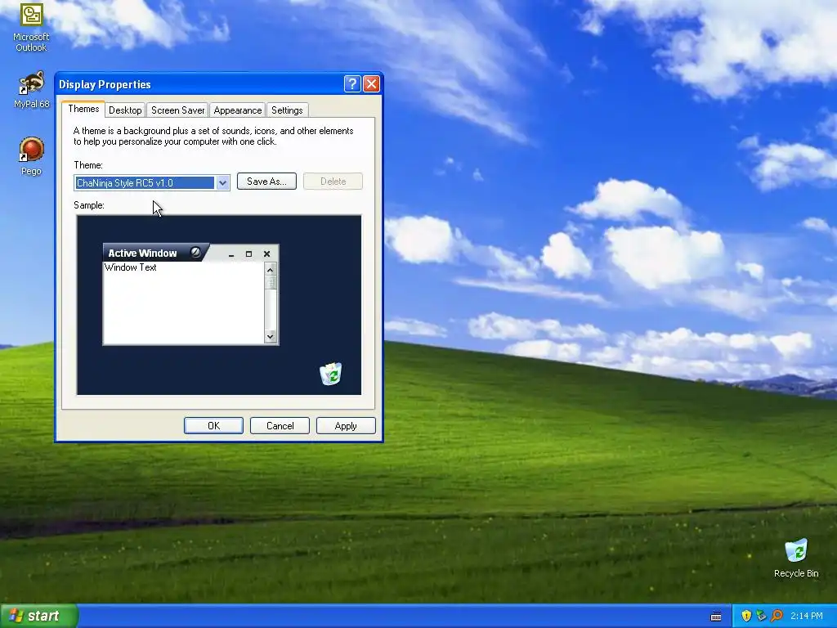Click the 'Active Window' sample title text
The image size is (837, 628).
coord(142,253)
